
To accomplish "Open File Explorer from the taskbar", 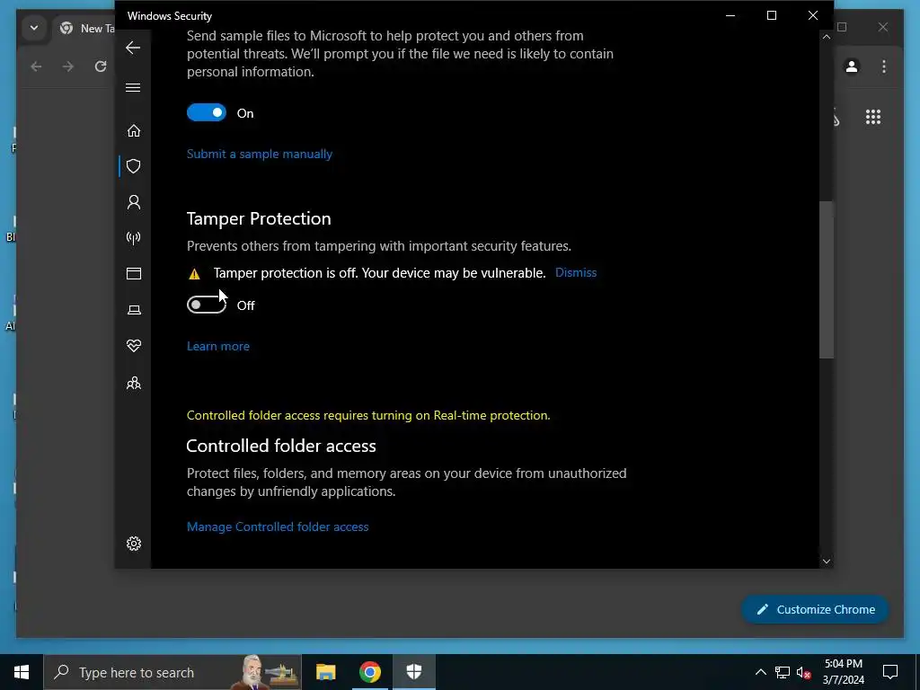I will click(x=325, y=672).
